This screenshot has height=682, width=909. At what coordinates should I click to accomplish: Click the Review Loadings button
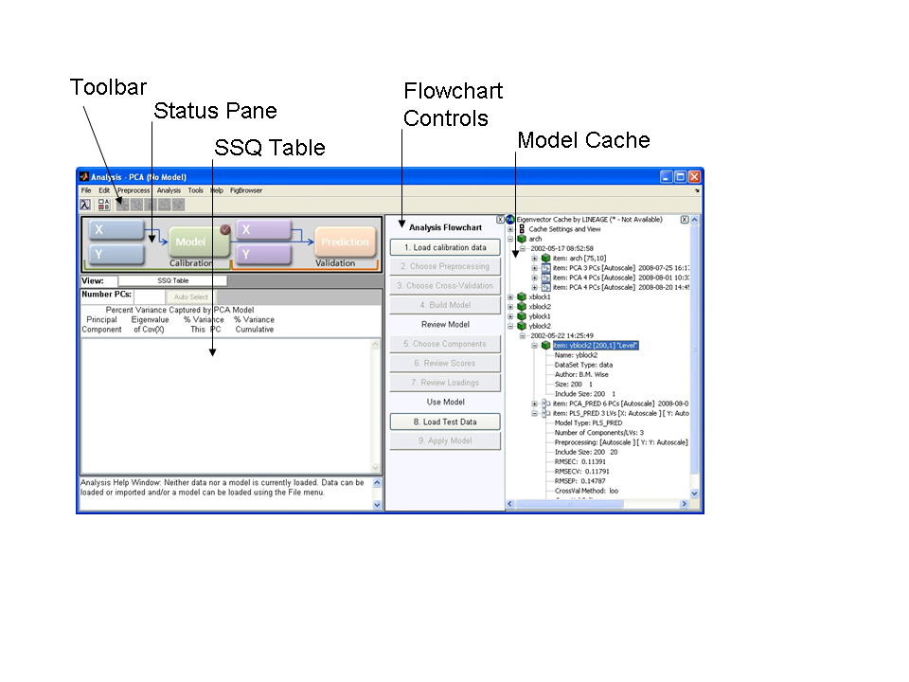pos(445,383)
